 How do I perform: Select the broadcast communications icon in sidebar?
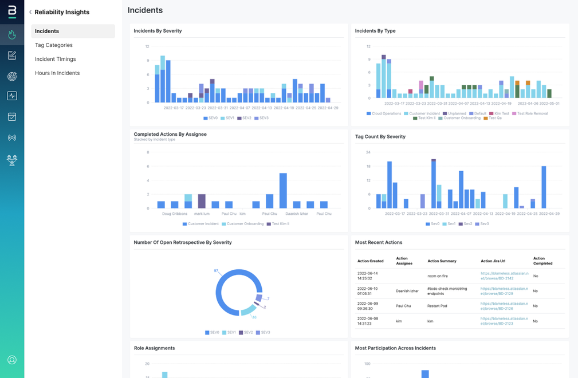(x=11, y=137)
